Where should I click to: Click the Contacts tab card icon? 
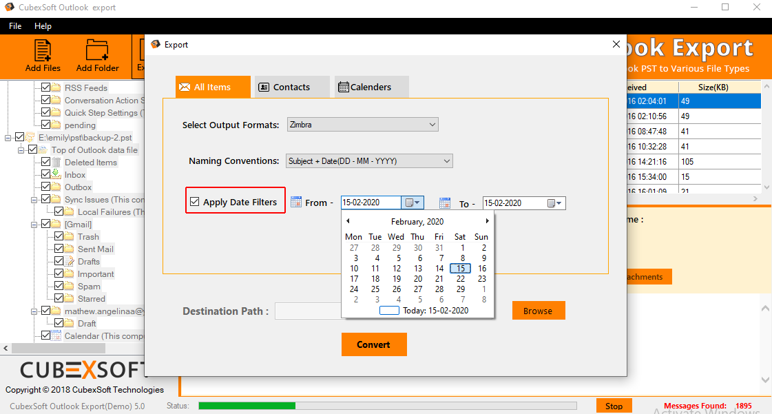(264, 87)
